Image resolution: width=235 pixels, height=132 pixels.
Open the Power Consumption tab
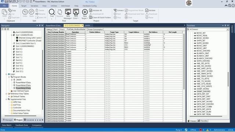[95, 29]
